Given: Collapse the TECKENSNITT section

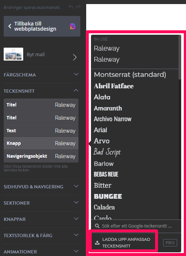Looking at the screenshot, I should (41, 91).
